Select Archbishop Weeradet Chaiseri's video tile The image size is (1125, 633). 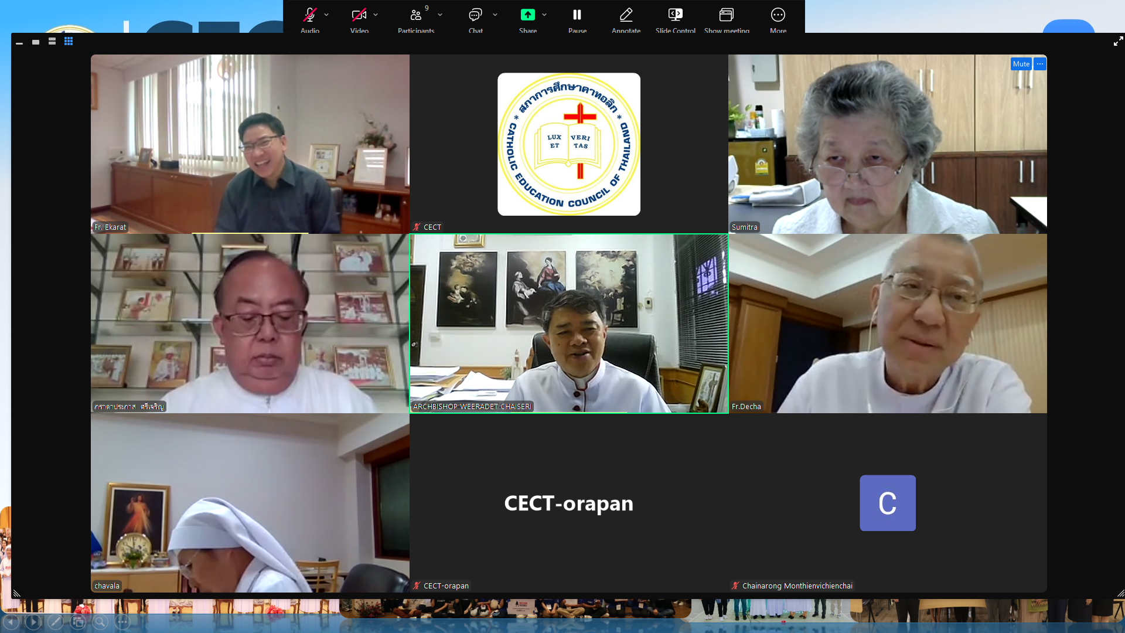click(569, 324)
